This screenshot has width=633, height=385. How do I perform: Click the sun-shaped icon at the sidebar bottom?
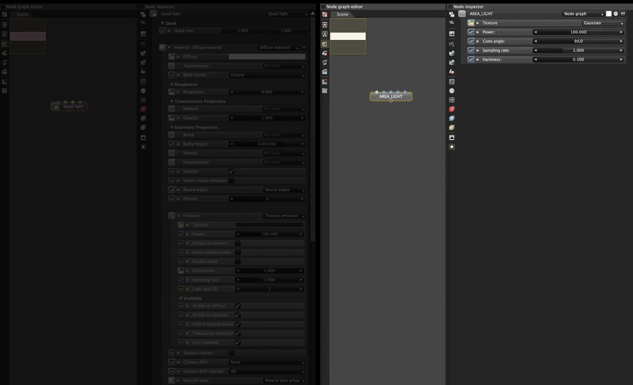[x=452, y=147]
